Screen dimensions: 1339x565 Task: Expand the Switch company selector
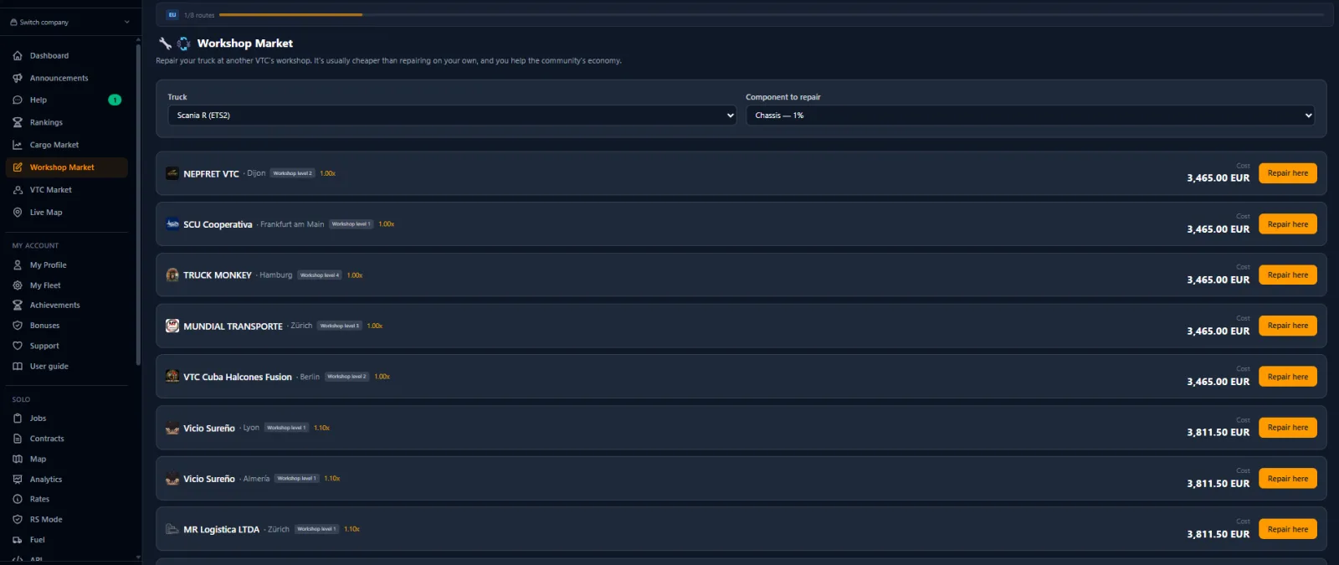(x=70, y=22)
